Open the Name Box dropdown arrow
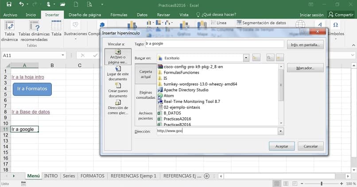The height and width of the screenshot is (187, 357). 62,55
